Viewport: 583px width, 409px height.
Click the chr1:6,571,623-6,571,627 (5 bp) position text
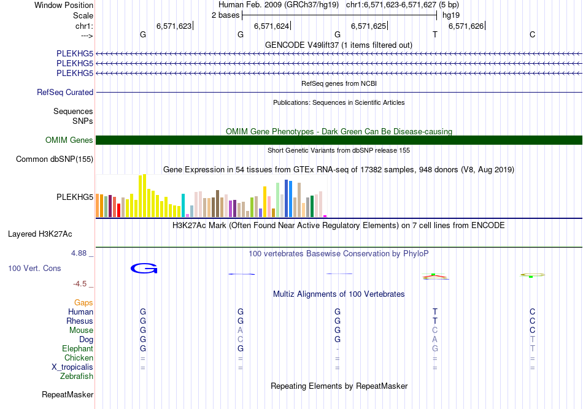click(403, 5)
